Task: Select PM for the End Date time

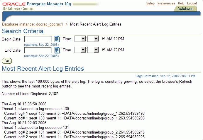Action: pos(116,50)
